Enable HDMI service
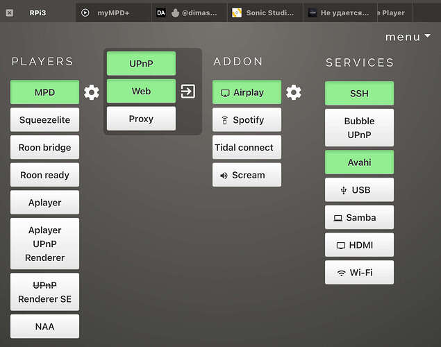Screen dimensions: 441x347 pos(360,245)
